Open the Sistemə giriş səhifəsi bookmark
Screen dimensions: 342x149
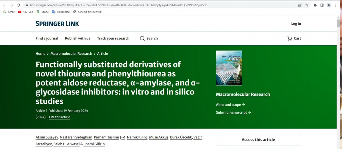tap(87, 12)
